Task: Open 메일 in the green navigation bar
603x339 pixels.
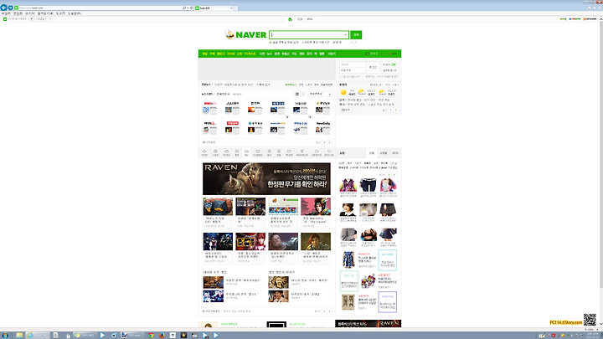Action: pyautogui.click(x=204, y=54)
